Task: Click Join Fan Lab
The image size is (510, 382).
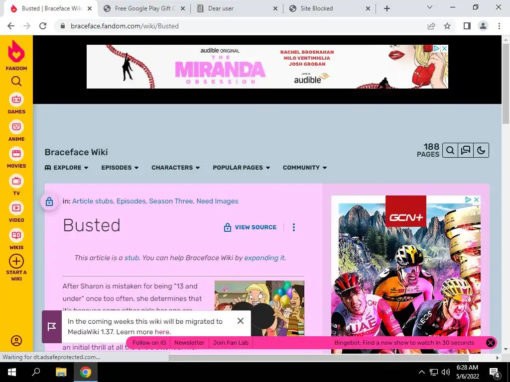Action: tap(231, 343)
